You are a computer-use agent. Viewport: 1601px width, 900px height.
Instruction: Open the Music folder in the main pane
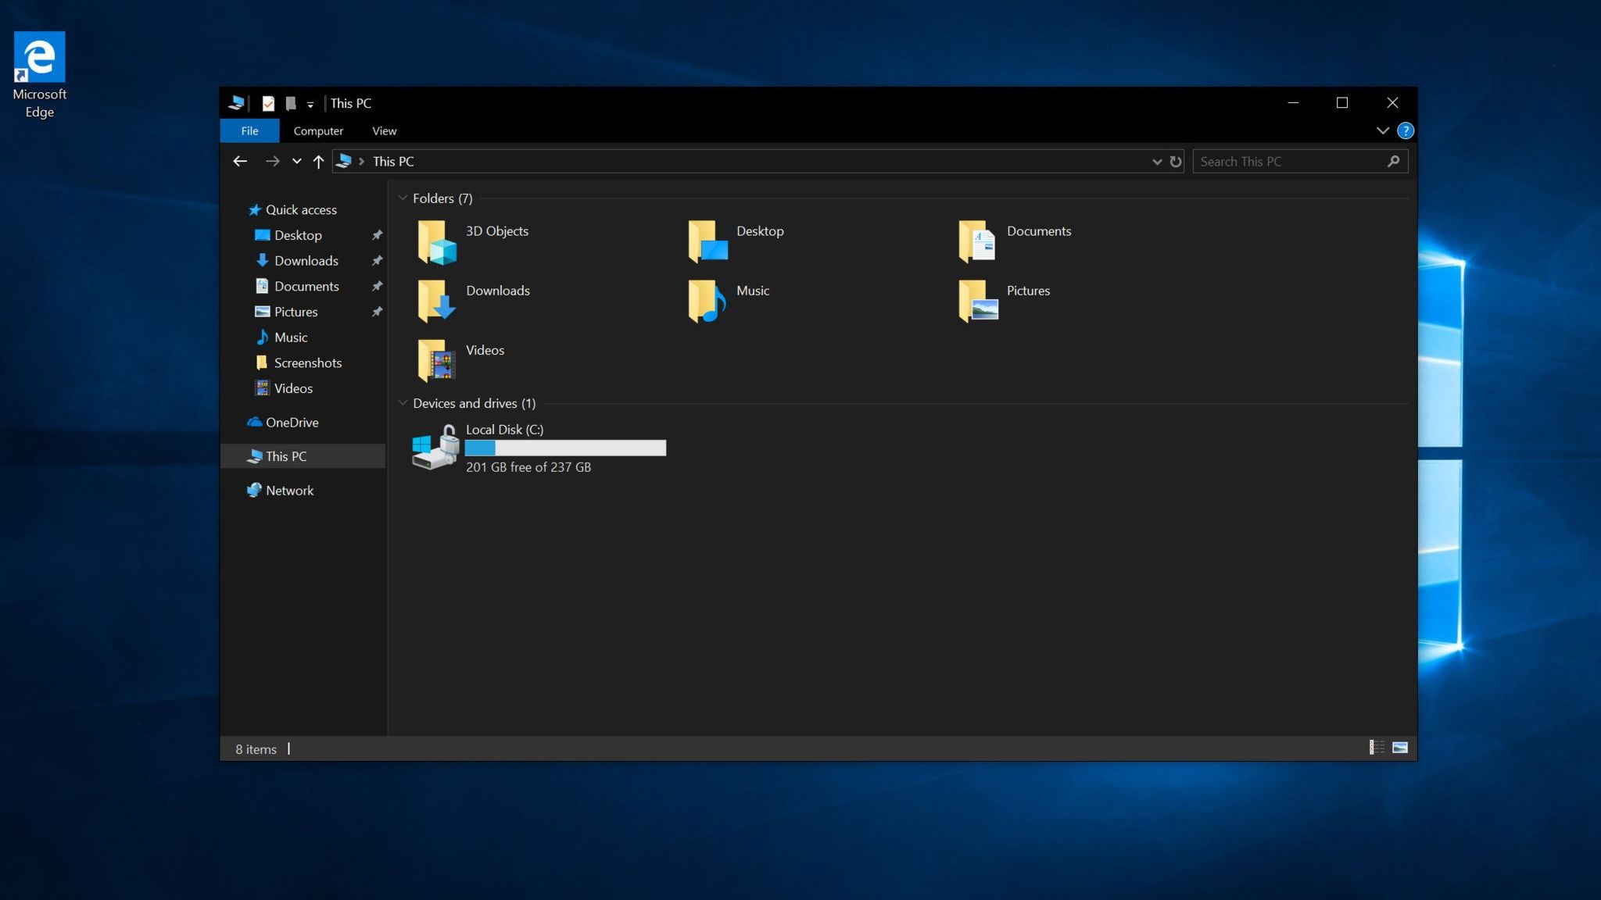[x=707, y=301]
